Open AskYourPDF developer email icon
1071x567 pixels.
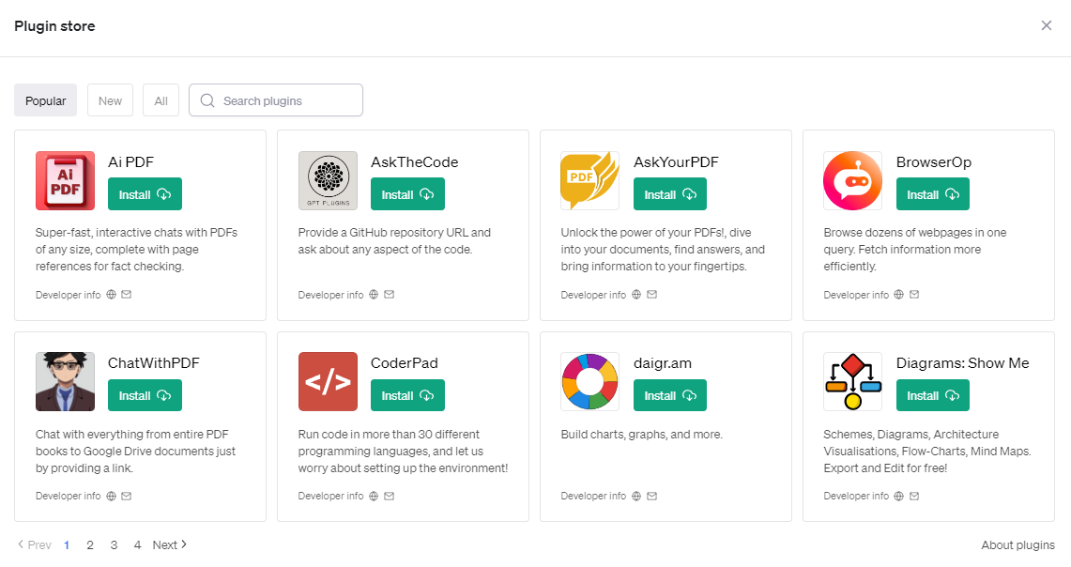click(651, 295)
